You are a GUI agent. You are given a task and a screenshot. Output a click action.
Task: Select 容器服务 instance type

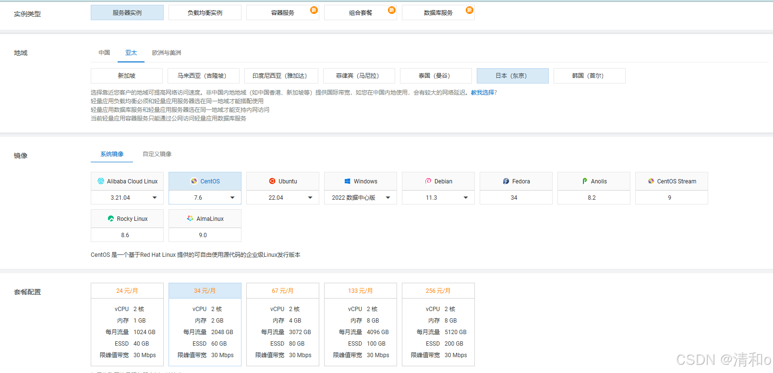point(283,12)
